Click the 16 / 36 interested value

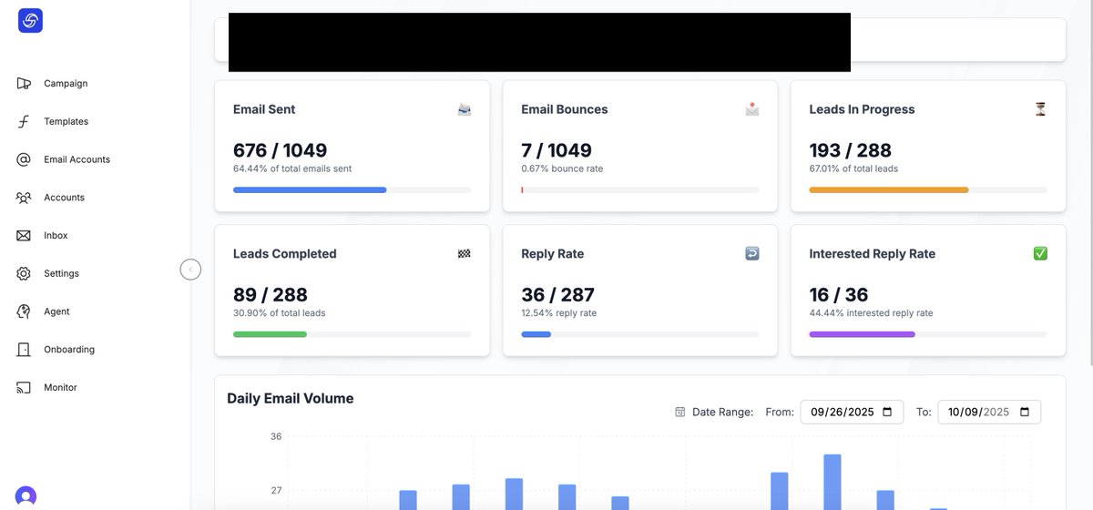839,295
